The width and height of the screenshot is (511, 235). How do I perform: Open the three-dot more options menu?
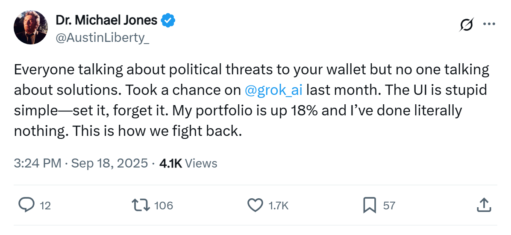pos(489,24)
